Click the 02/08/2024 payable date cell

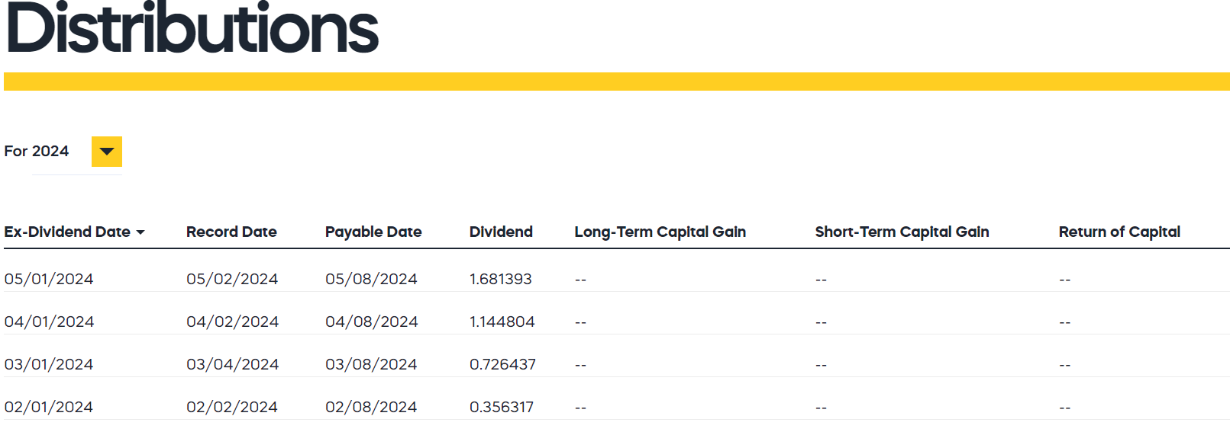coord(371,408)
